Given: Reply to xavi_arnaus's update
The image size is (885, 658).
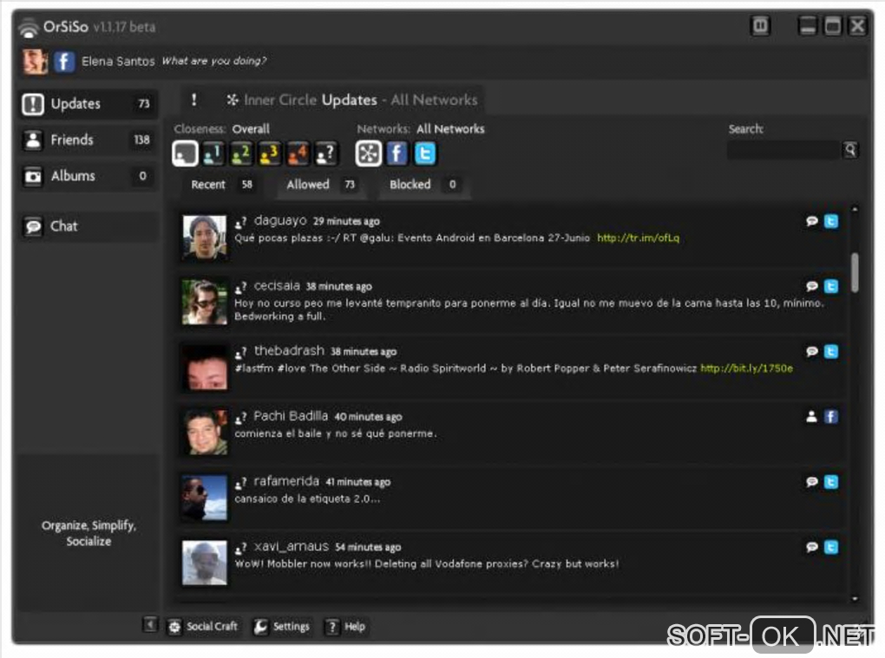Looking at the screenshot, I should (811, 547).
